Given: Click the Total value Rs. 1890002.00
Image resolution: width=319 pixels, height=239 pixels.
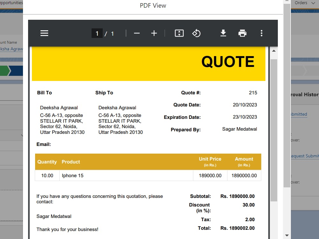Looking at the screenshot, I should [x=237, y=228].
